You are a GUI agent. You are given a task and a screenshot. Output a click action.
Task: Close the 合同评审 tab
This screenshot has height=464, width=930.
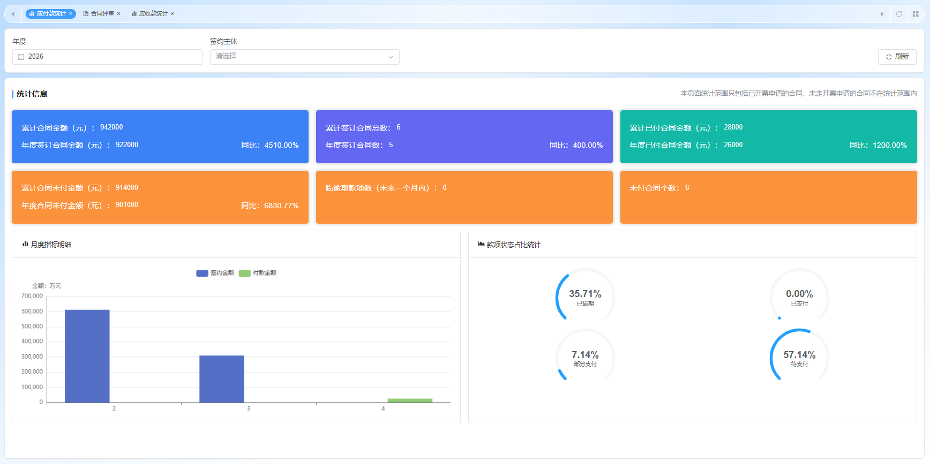pos(118,14)
